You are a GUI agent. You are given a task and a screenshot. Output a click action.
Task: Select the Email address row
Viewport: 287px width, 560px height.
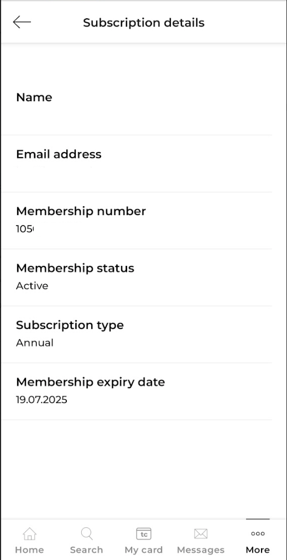136,164
